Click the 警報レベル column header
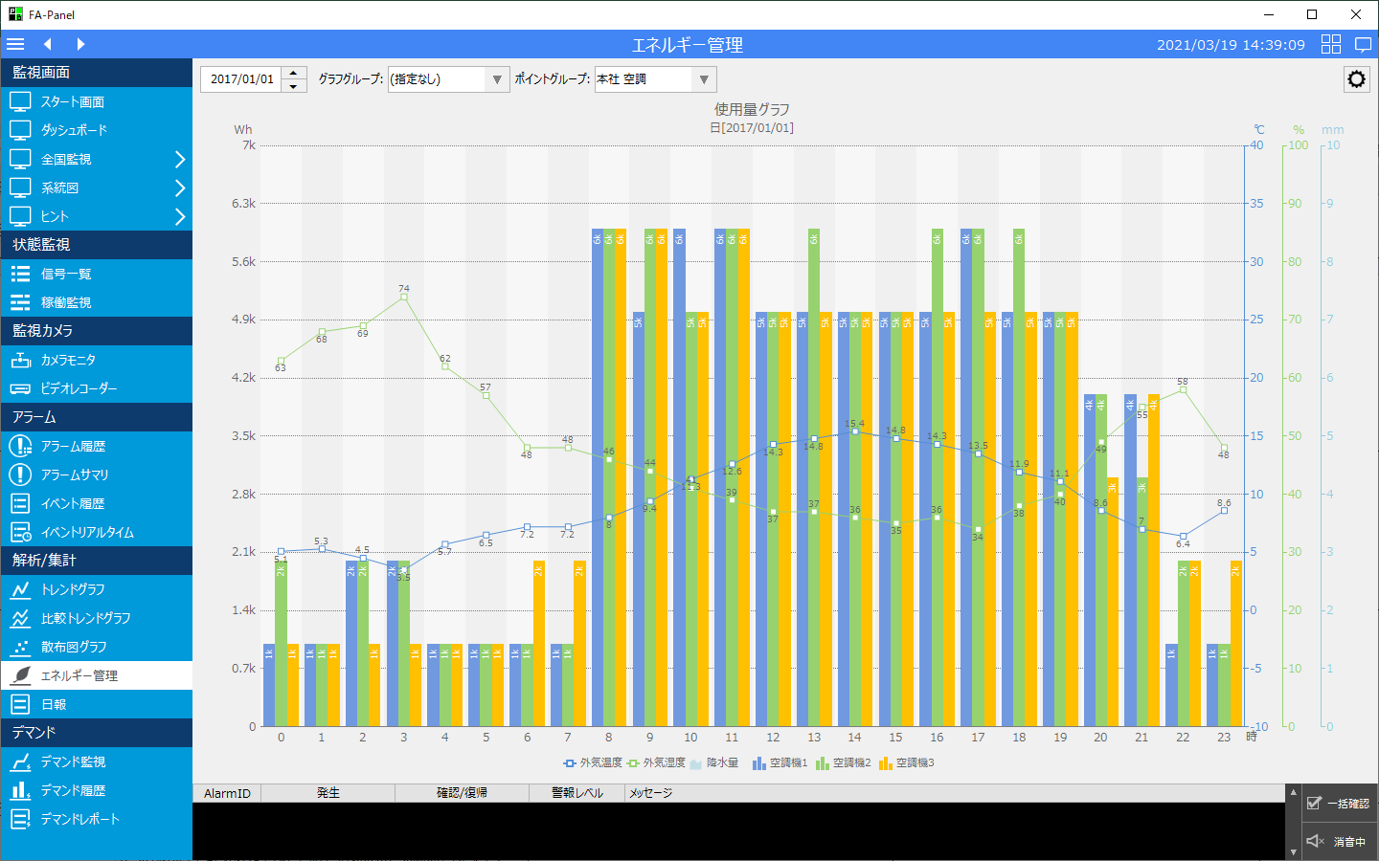 tap(577, 793)
